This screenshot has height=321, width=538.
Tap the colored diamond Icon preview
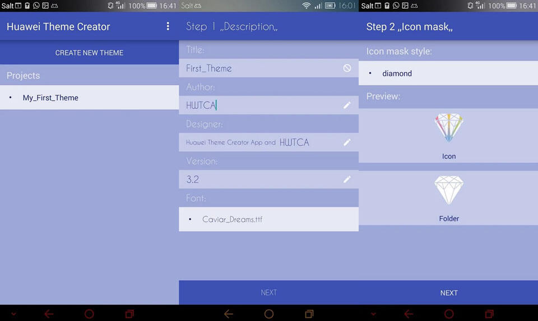449,128
